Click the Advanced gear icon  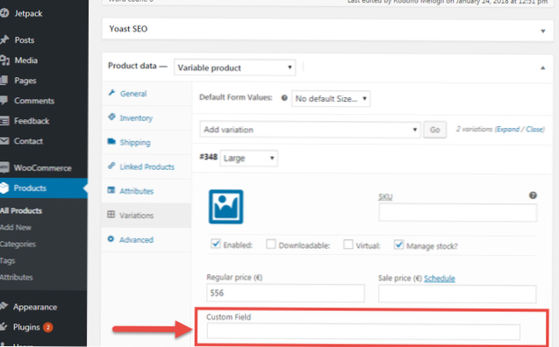[111, 239]
